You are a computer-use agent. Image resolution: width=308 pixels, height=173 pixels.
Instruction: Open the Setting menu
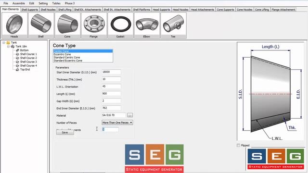(x=43, y=3)
